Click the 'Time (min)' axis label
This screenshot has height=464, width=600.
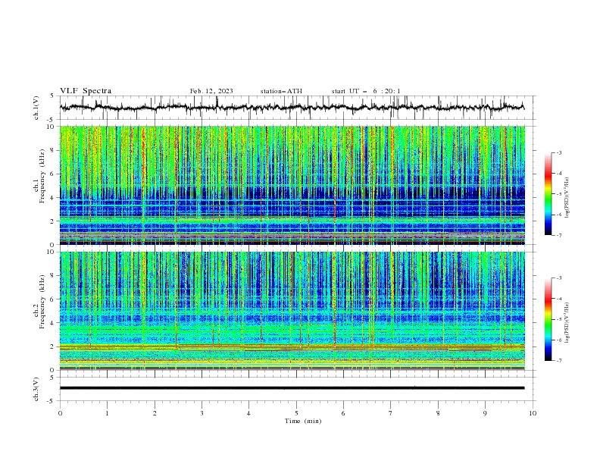[303, 421]
